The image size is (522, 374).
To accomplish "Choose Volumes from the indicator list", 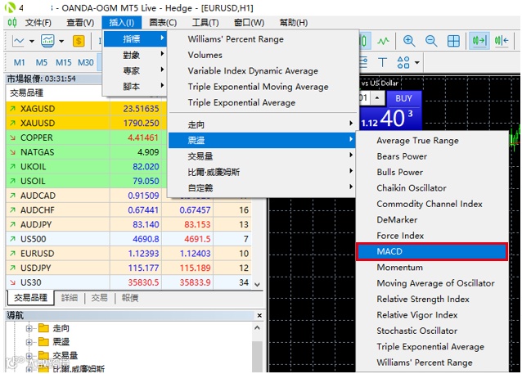I will click(205, 55).
